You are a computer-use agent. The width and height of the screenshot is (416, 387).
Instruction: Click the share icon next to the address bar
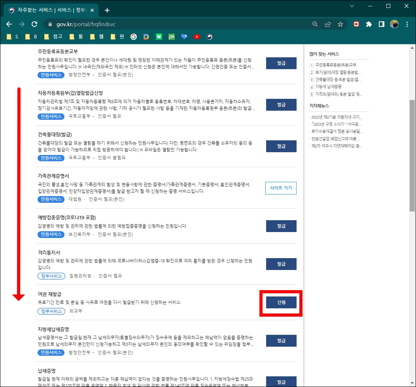(x=328, y=24)
